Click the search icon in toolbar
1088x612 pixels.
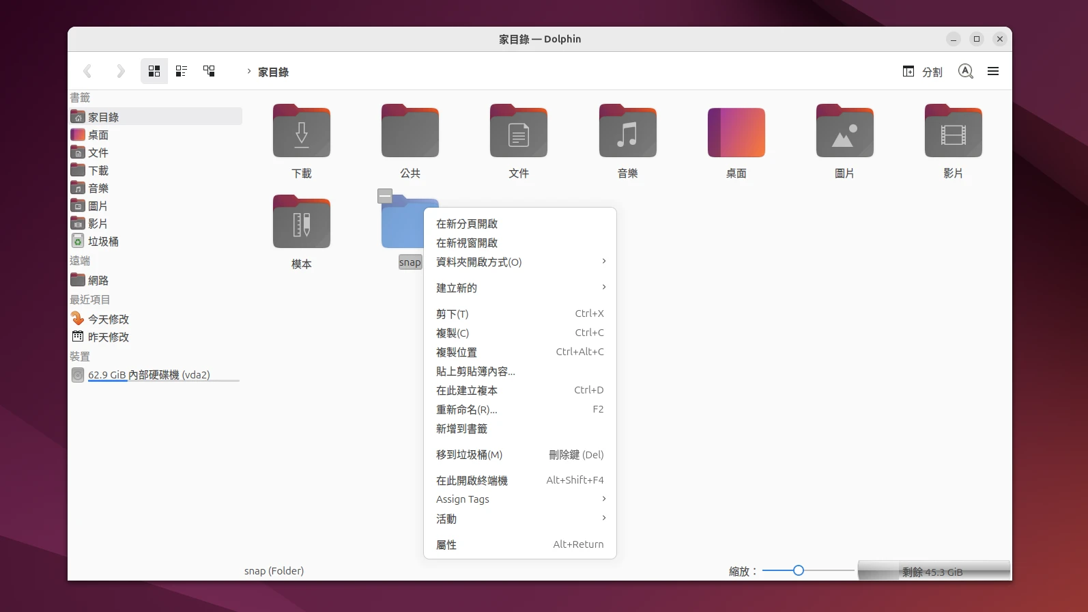click(x=965, y=71)
